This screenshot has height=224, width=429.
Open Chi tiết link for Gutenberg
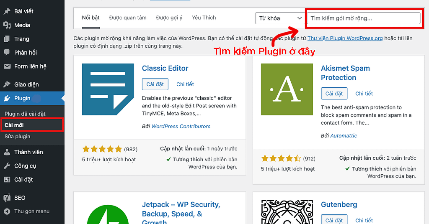(364, 220)
